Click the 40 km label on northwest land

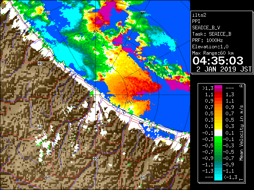[x=40, y=63]
